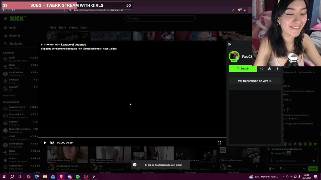Viewport: 321px width, 180px height.
Task: Open the PauChikita channel avatar
Action: pos(234,56)
